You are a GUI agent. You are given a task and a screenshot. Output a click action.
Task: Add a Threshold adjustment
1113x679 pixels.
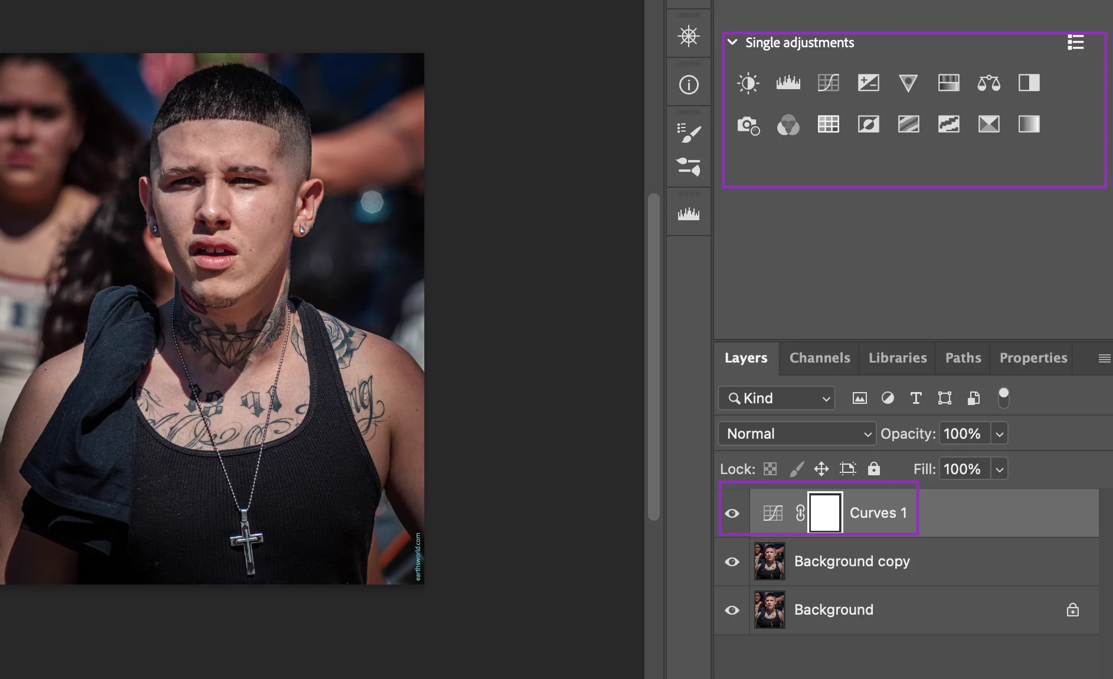(x=948, y=125)
